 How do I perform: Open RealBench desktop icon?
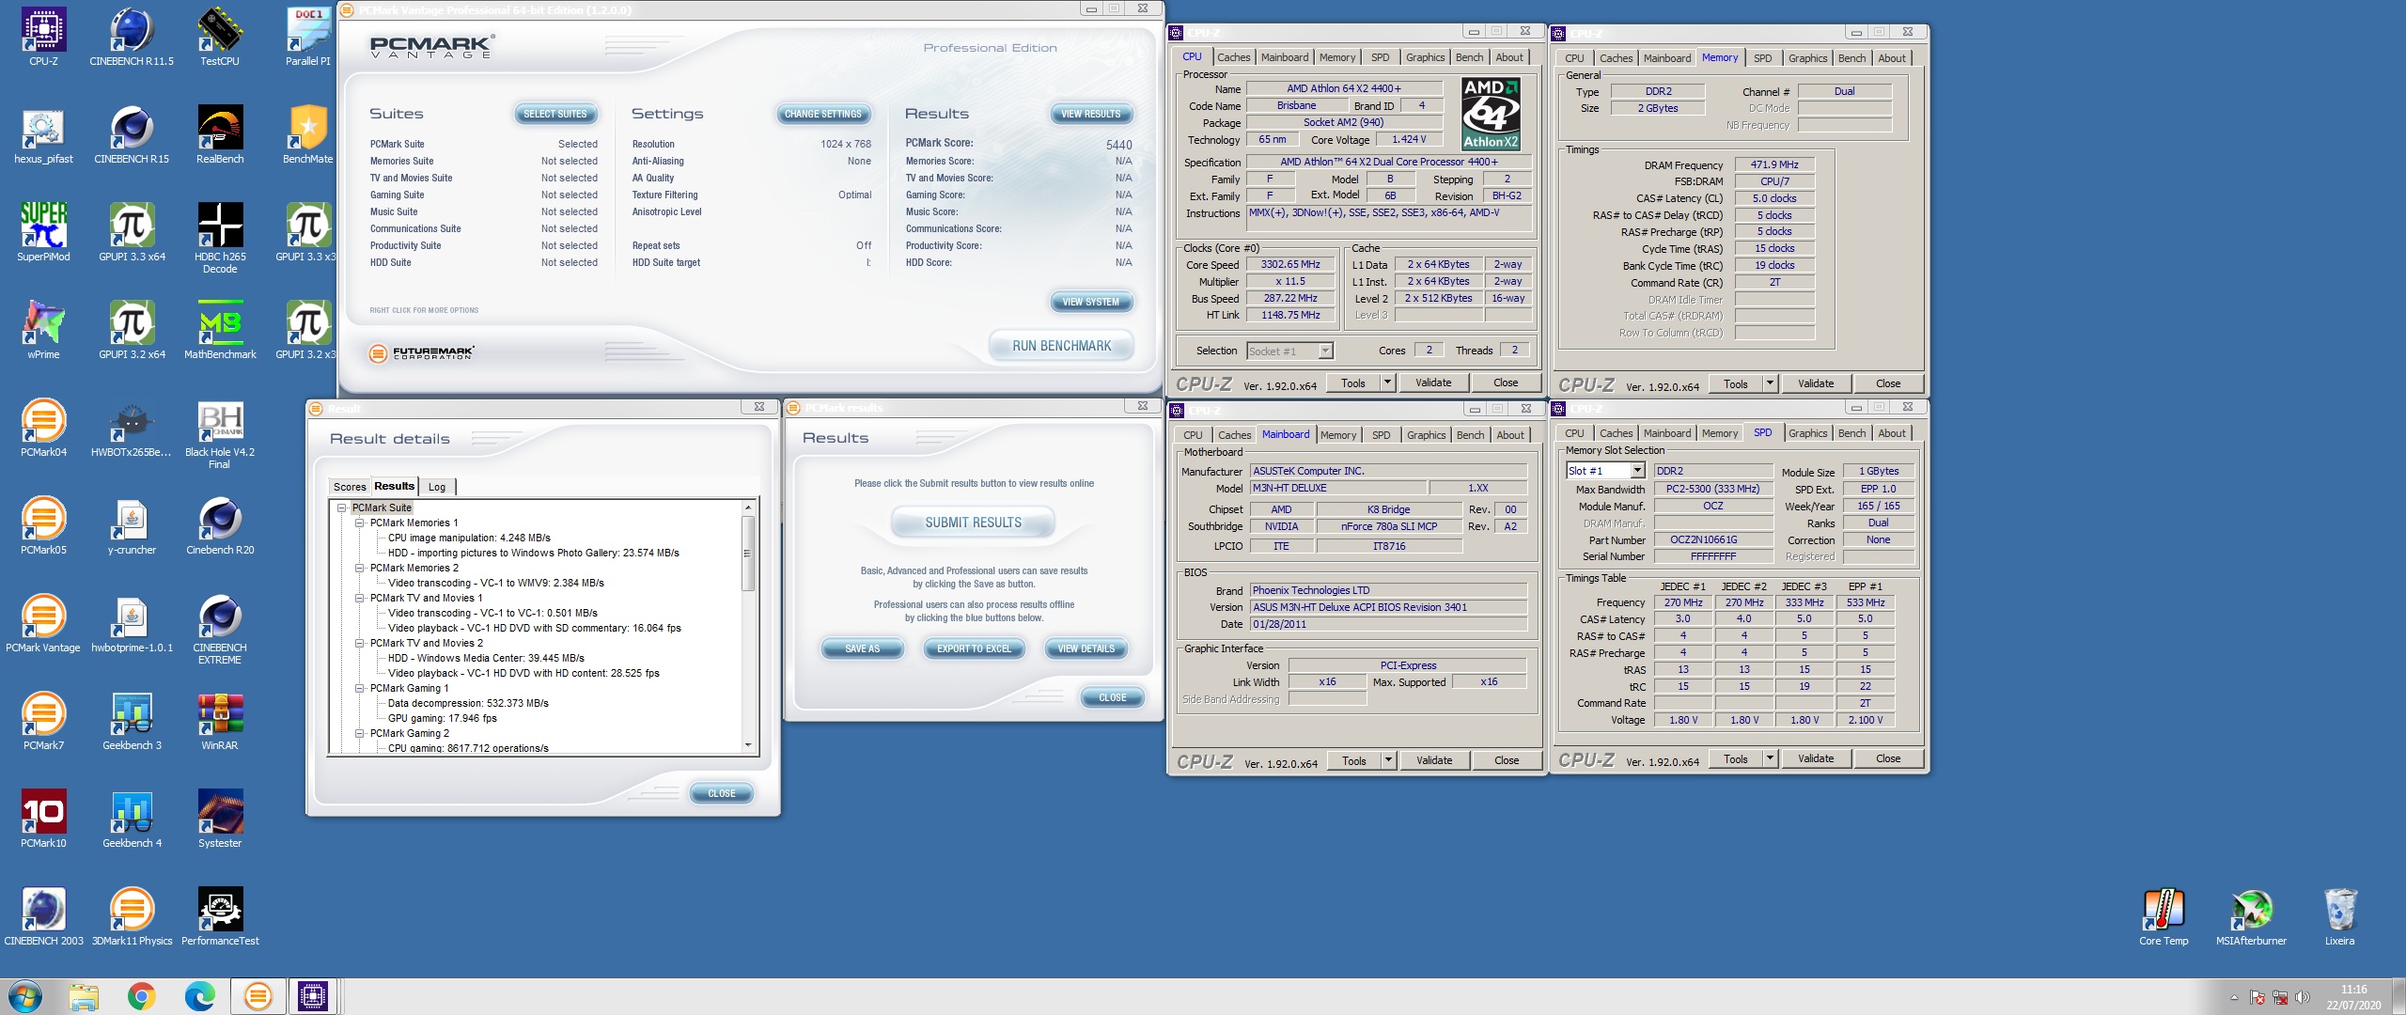coord(220,135)
